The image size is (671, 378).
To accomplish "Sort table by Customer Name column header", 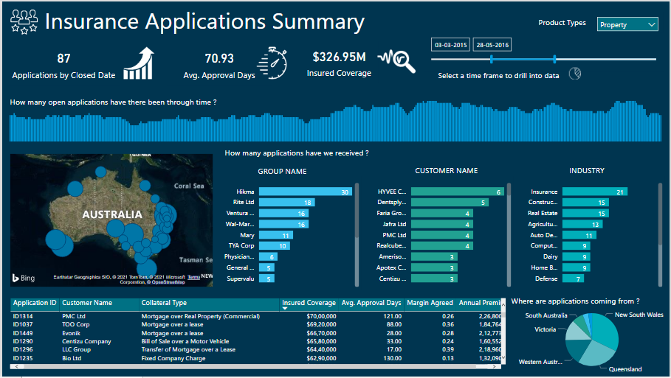I will coord(87,303).
